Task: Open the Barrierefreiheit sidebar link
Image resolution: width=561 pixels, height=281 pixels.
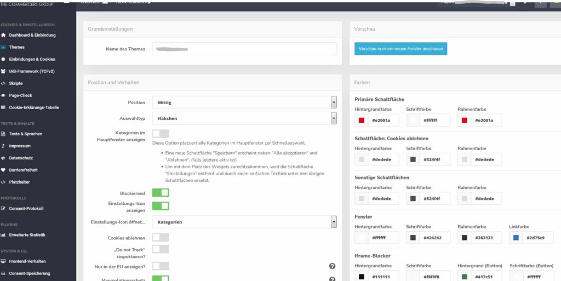Action: point(23,170)
